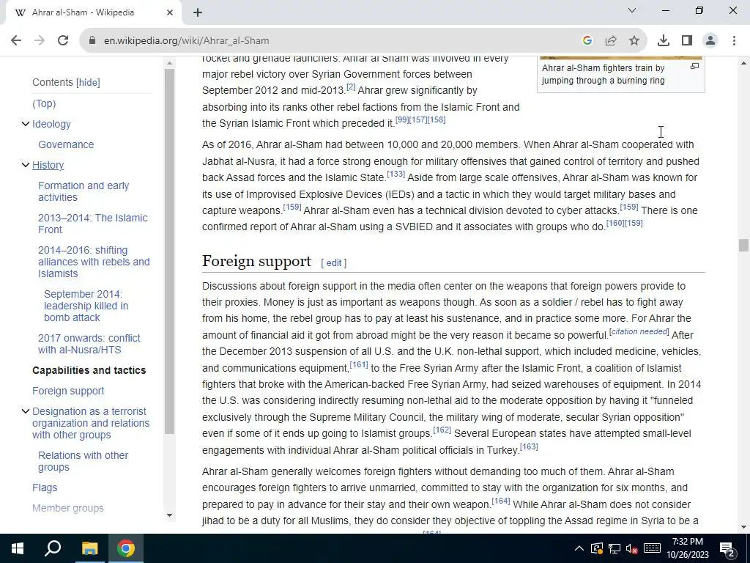Collapse Designation as terrorist organization chevron

(26, 411)
